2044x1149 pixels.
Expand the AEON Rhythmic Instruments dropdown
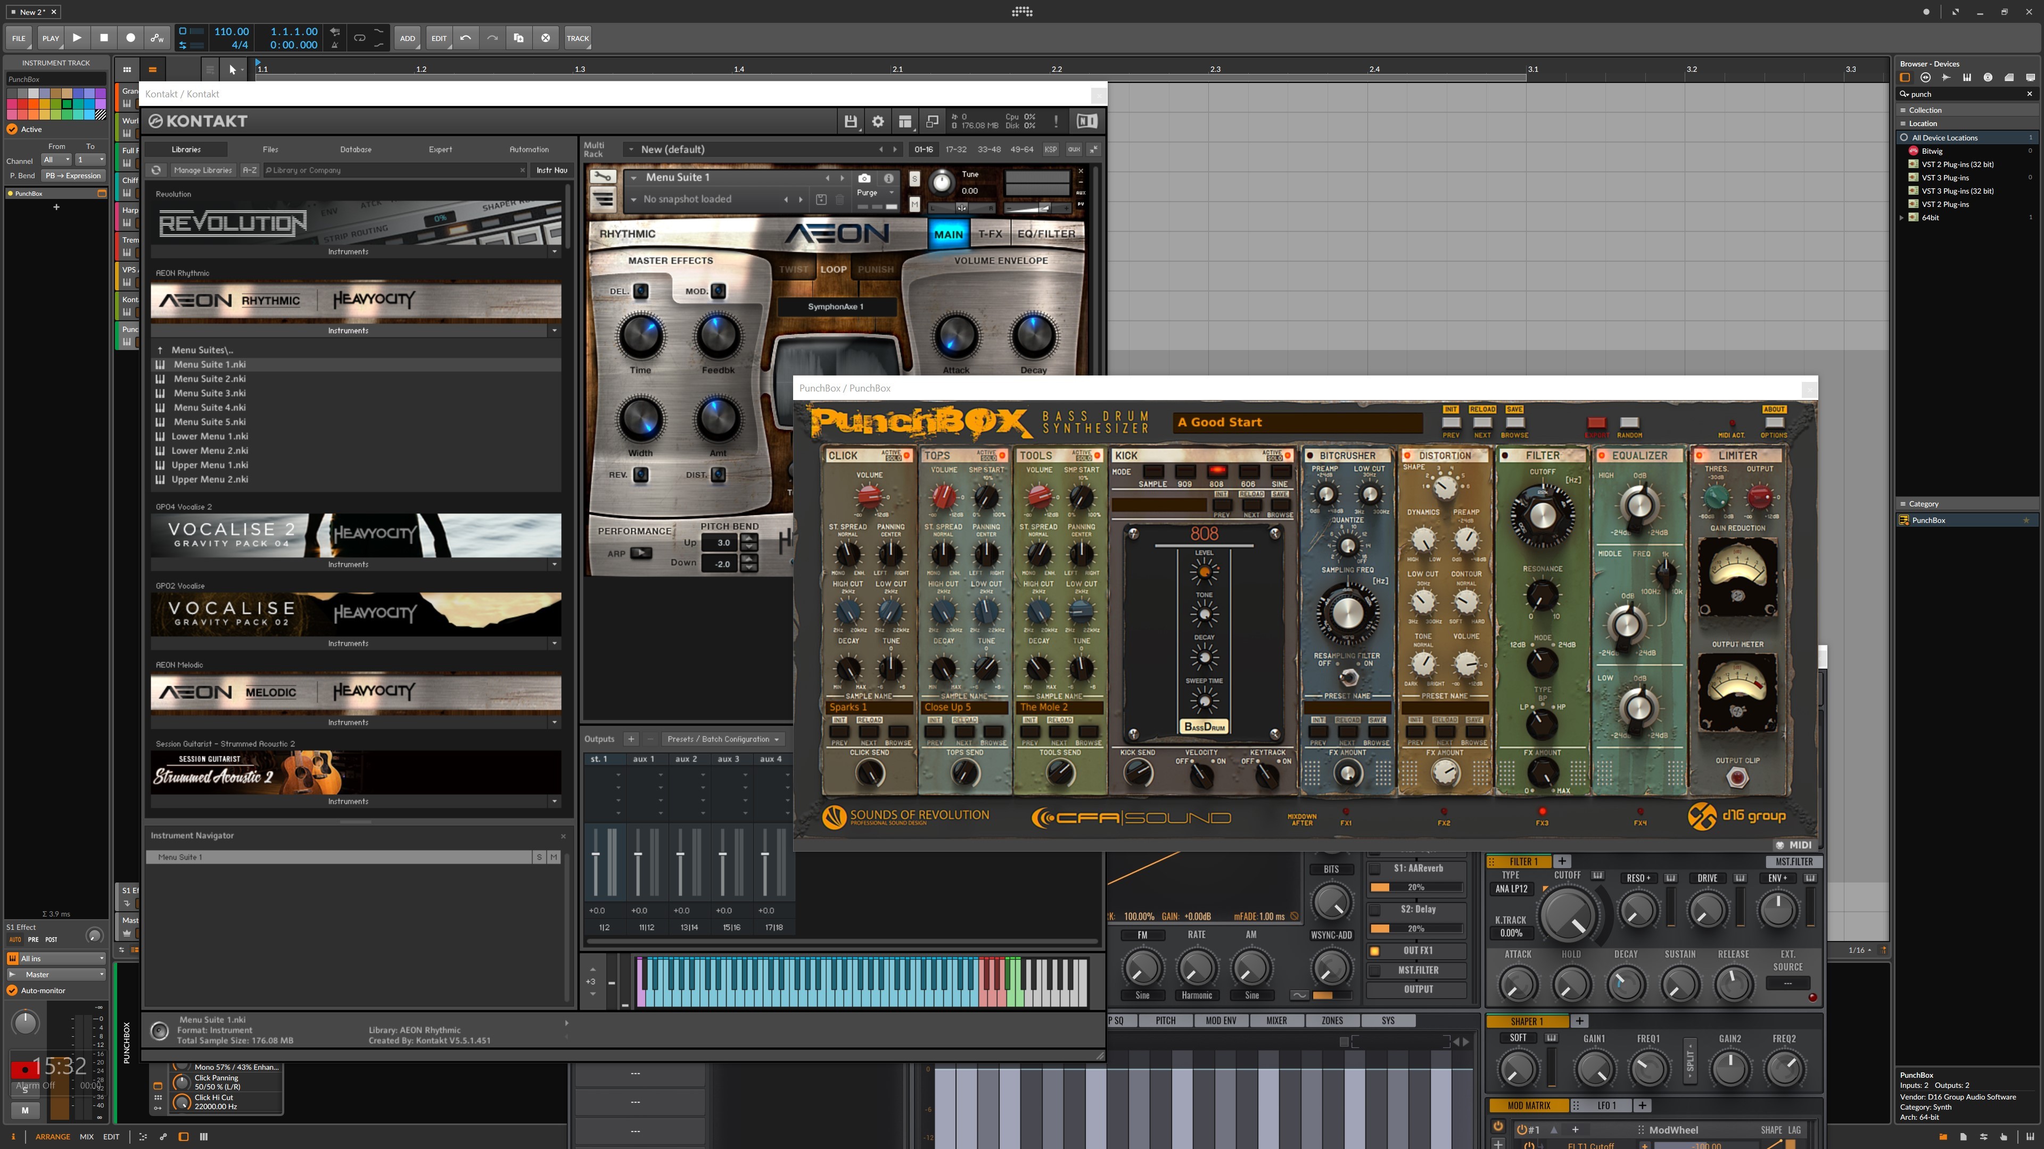554,331
